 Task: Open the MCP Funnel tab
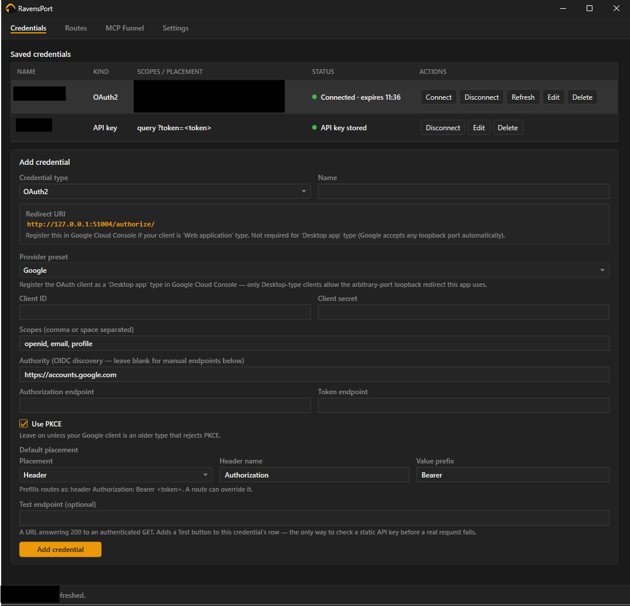coord(124,28)
